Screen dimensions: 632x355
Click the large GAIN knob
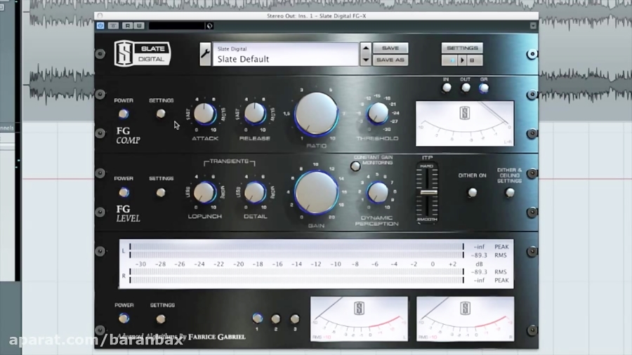317,192
